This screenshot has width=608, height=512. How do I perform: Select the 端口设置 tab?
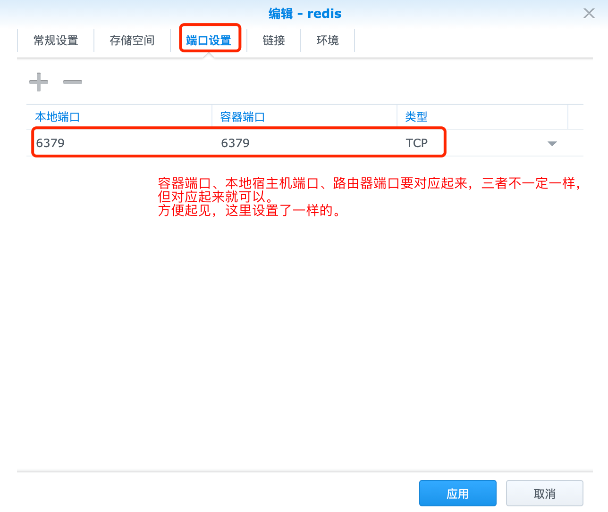click(x=209, y=41)
